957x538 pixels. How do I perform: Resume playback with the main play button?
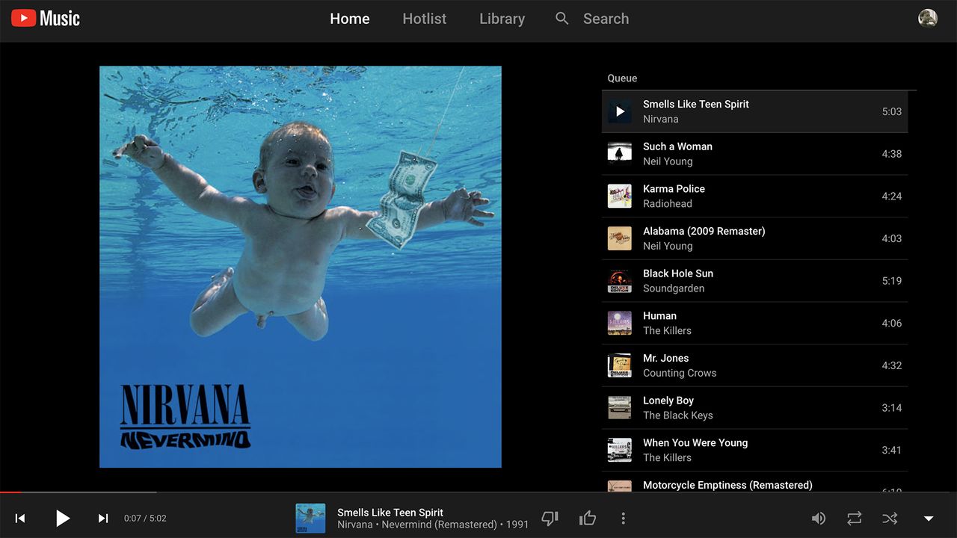(x=63, y=518)
